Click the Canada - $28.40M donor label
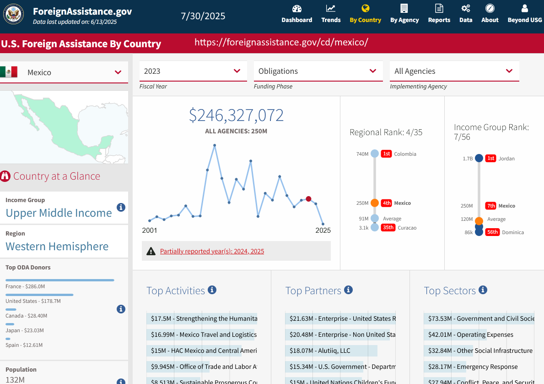The width and height of the screenshot is (544, 384). coord(27,316)
